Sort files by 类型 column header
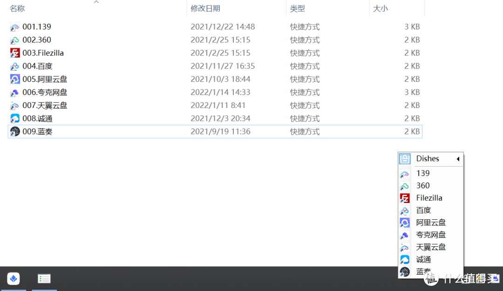The width and height of the screenshot is (503, 291). click(297, 9)
